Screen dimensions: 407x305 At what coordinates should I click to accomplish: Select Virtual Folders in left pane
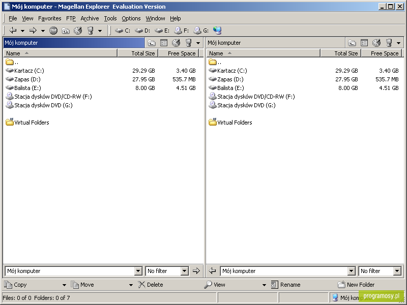tap(27, 122)
